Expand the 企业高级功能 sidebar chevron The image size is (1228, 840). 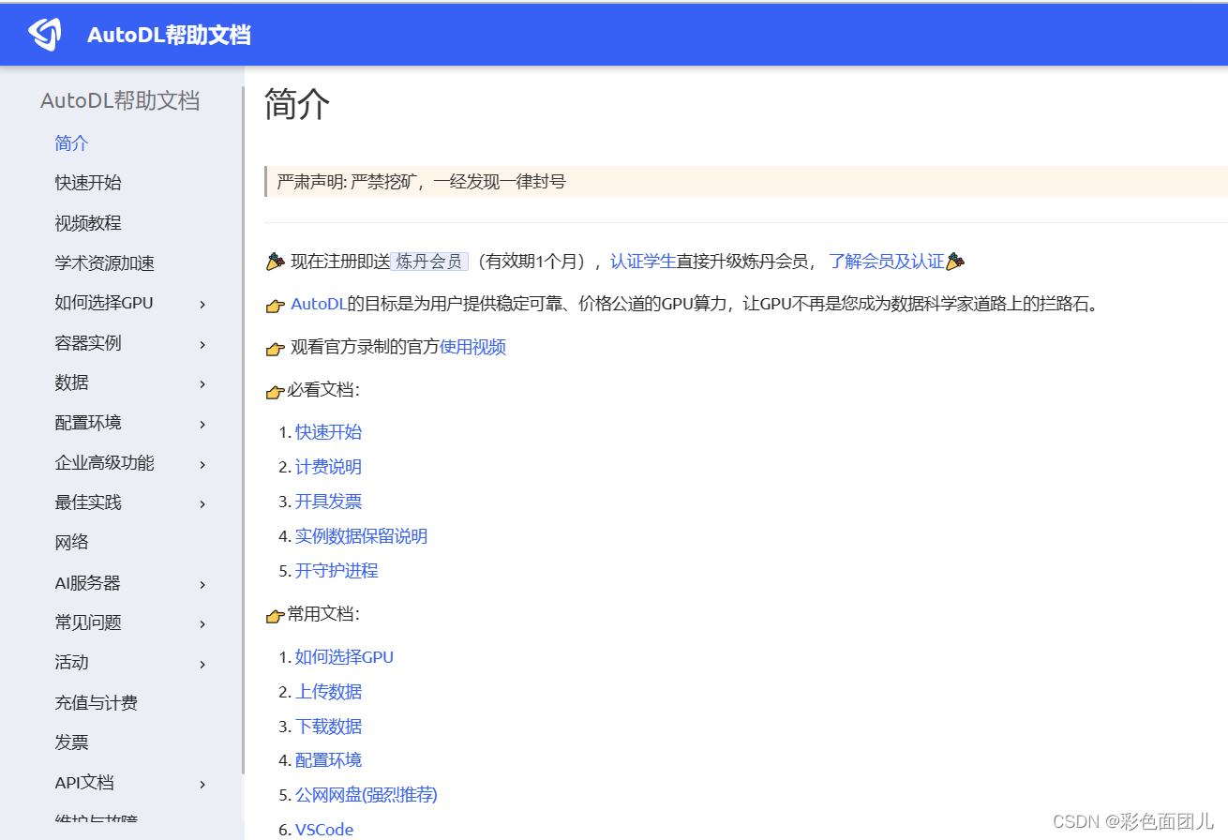pyautogui.click(x=202, y=464)
